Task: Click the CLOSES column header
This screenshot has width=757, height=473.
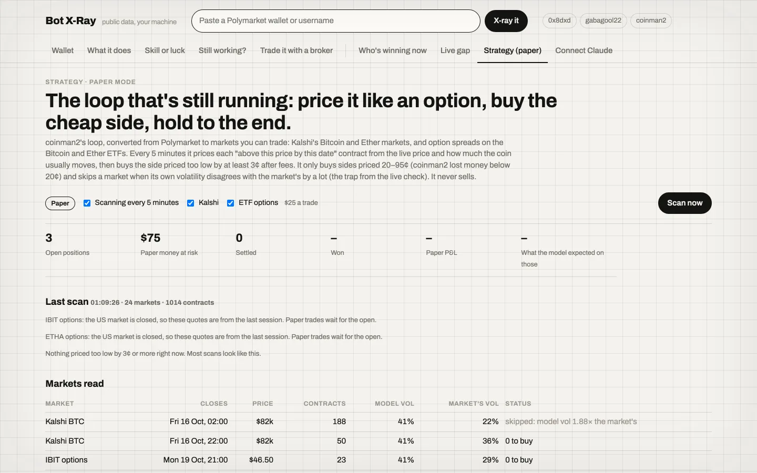Action: 214,404
